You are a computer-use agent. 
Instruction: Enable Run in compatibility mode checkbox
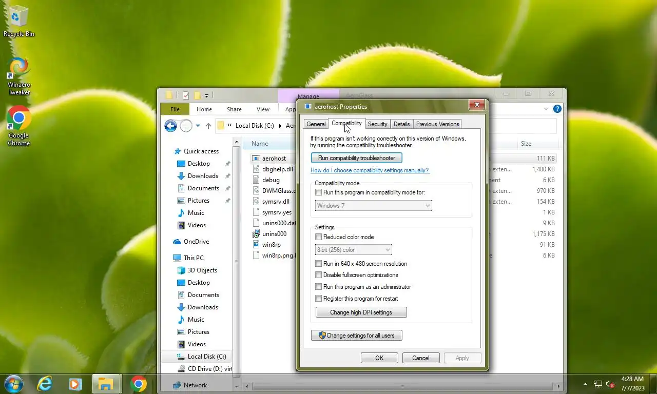coord(319,192)
